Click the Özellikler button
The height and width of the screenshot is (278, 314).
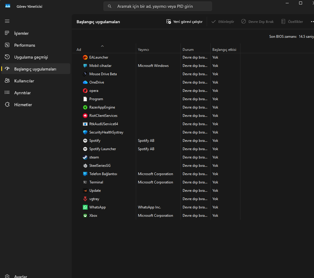pos(292,22)
